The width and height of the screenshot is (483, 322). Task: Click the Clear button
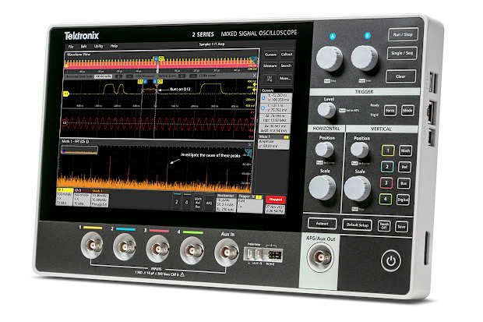tap(400, 76)
